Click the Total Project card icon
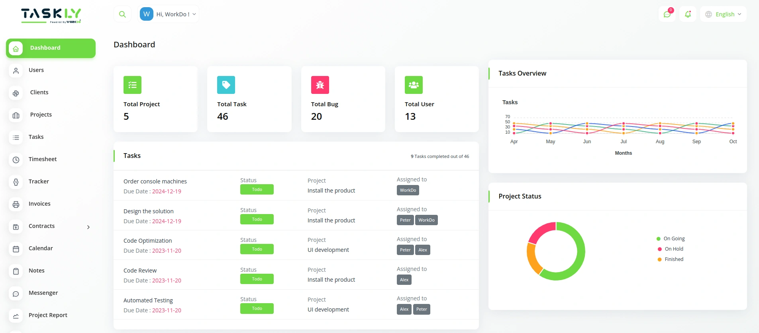The height and width of the screenshot is (333, 759). point(132,85)
